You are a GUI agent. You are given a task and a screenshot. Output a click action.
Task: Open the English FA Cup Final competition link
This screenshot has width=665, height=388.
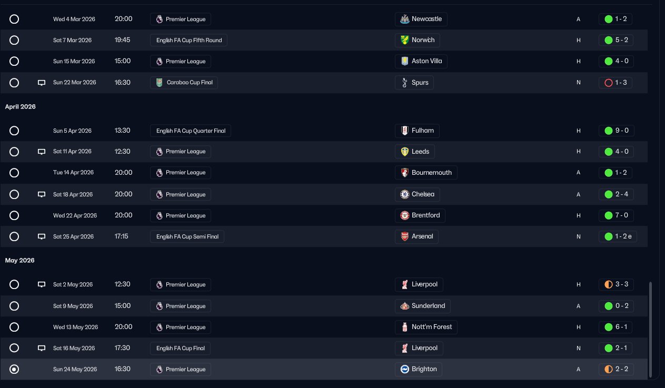tap(181, 348)
